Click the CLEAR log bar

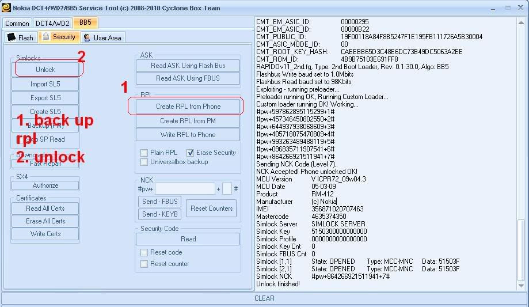tap(264, 298)
